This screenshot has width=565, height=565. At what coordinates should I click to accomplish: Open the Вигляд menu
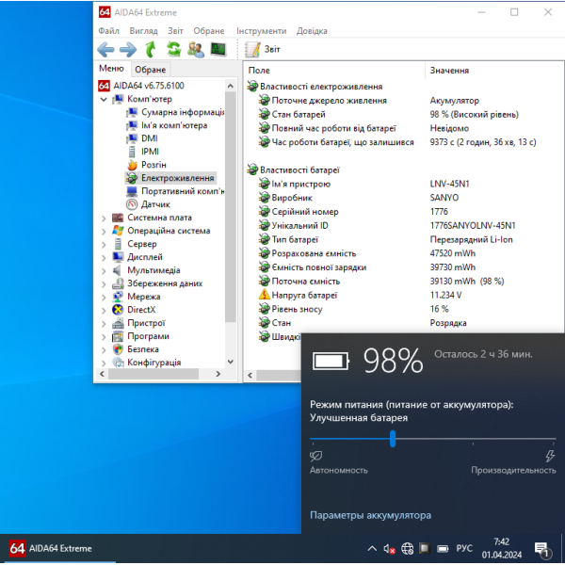143,31
